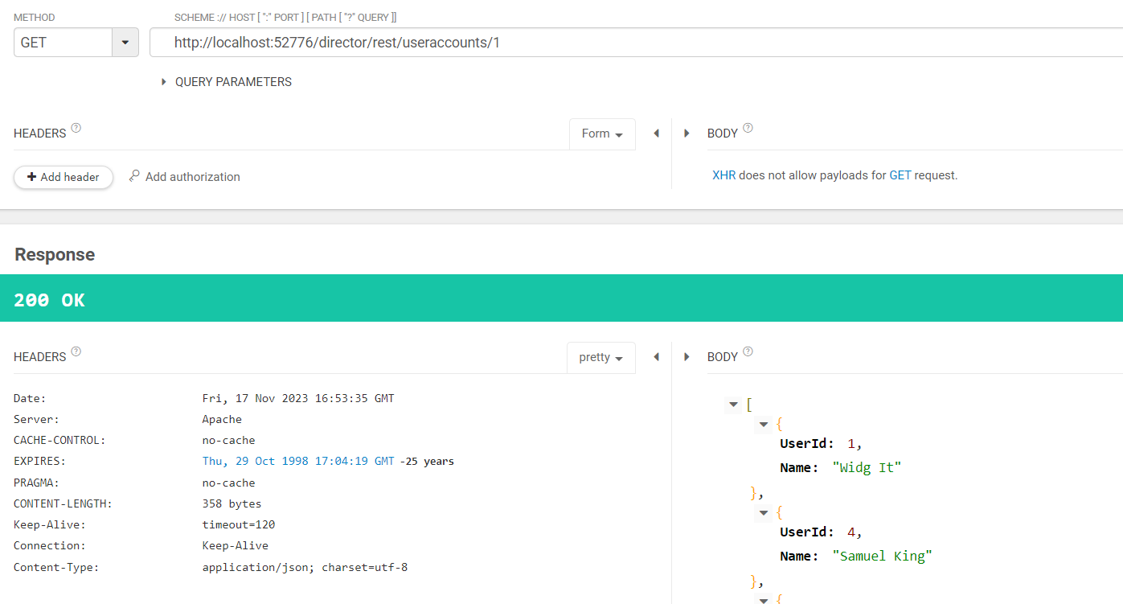
Task: Click the Add header button
Action: tap(64, 177)
